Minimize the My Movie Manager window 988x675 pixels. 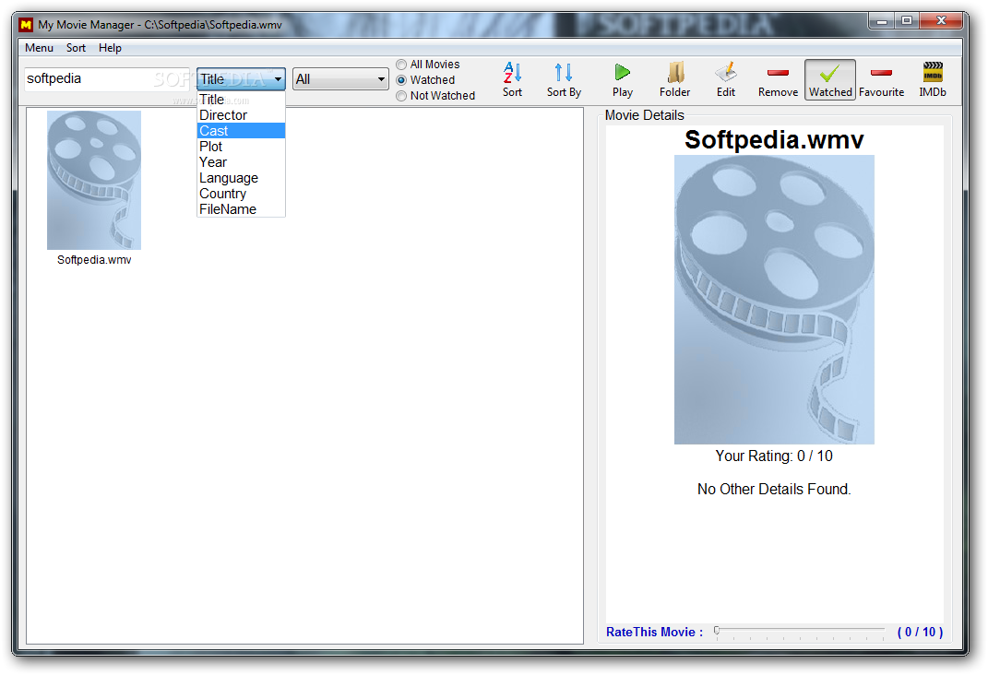pos(882,21)
